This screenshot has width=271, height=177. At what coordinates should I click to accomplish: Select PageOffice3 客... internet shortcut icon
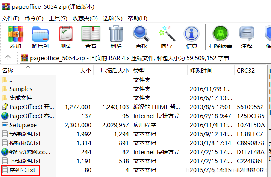[x=5, y=116]
